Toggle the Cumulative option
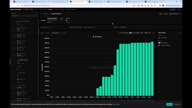192x108 pixels. tap(159, 38)
